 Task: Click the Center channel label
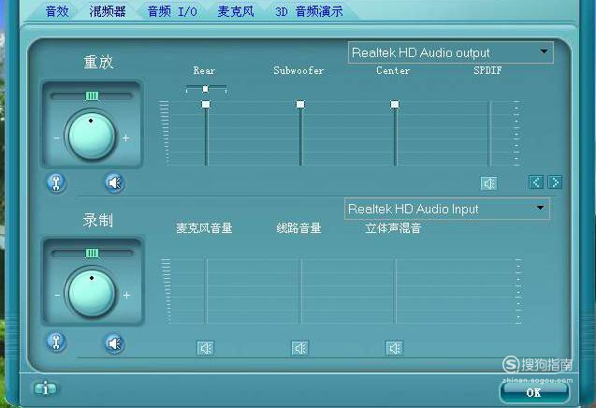click(393, 70)
